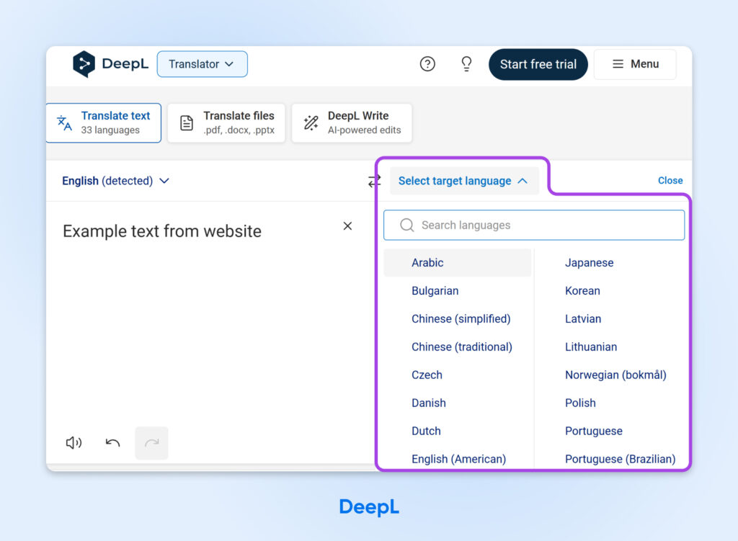Play source text audio speaker icon
This screenshot has height=541, width=738.
74,443
